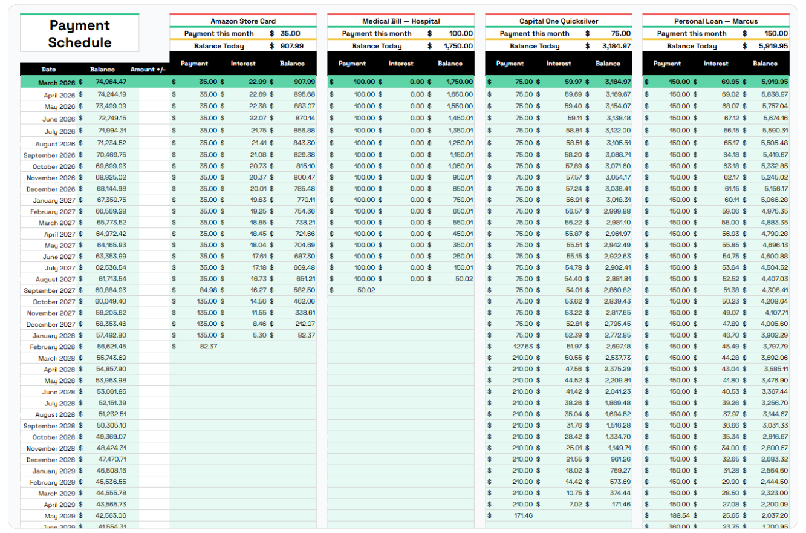Select the September 2027 date cell
The image size is (806, 533).
pyautogui.click(x=50, y=290)
